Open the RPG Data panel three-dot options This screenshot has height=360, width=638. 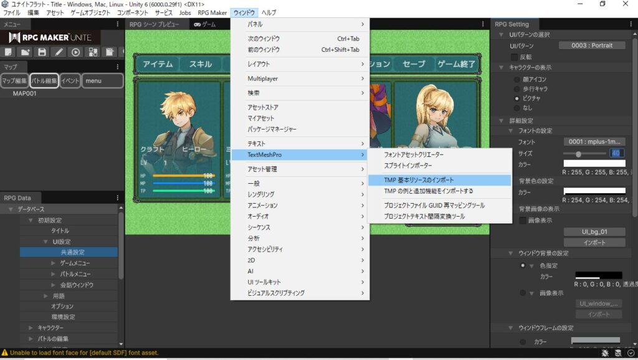coord(118,197)
